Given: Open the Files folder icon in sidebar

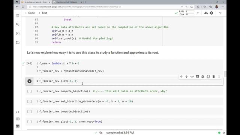Looking at the screenshot, I should [18, 42].
